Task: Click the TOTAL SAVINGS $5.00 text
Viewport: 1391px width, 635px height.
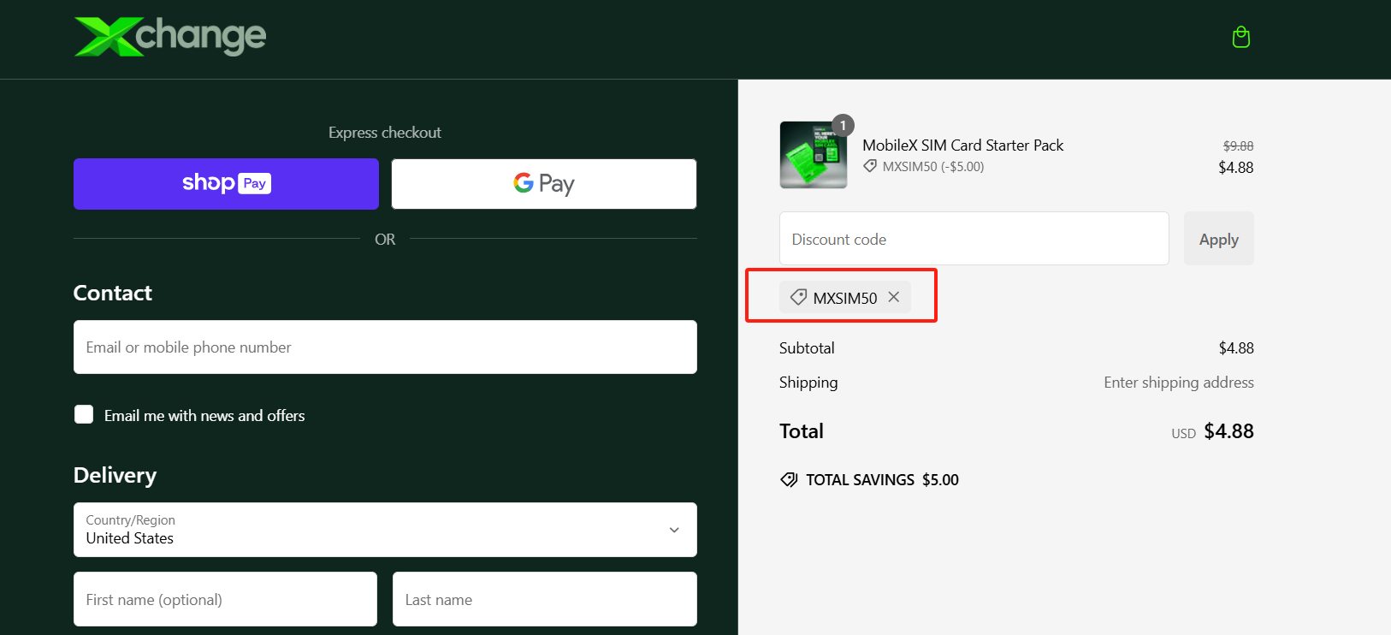Action: (x=882, y=480)
